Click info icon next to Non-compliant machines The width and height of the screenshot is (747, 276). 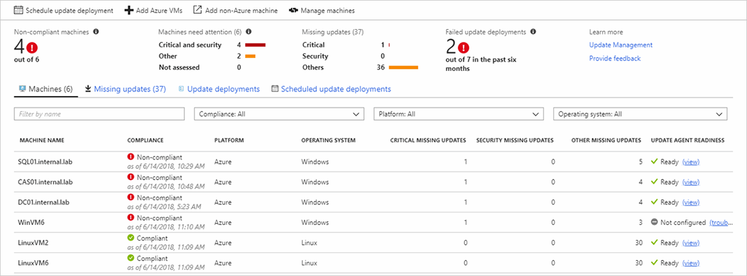click(x=96, y=31)
